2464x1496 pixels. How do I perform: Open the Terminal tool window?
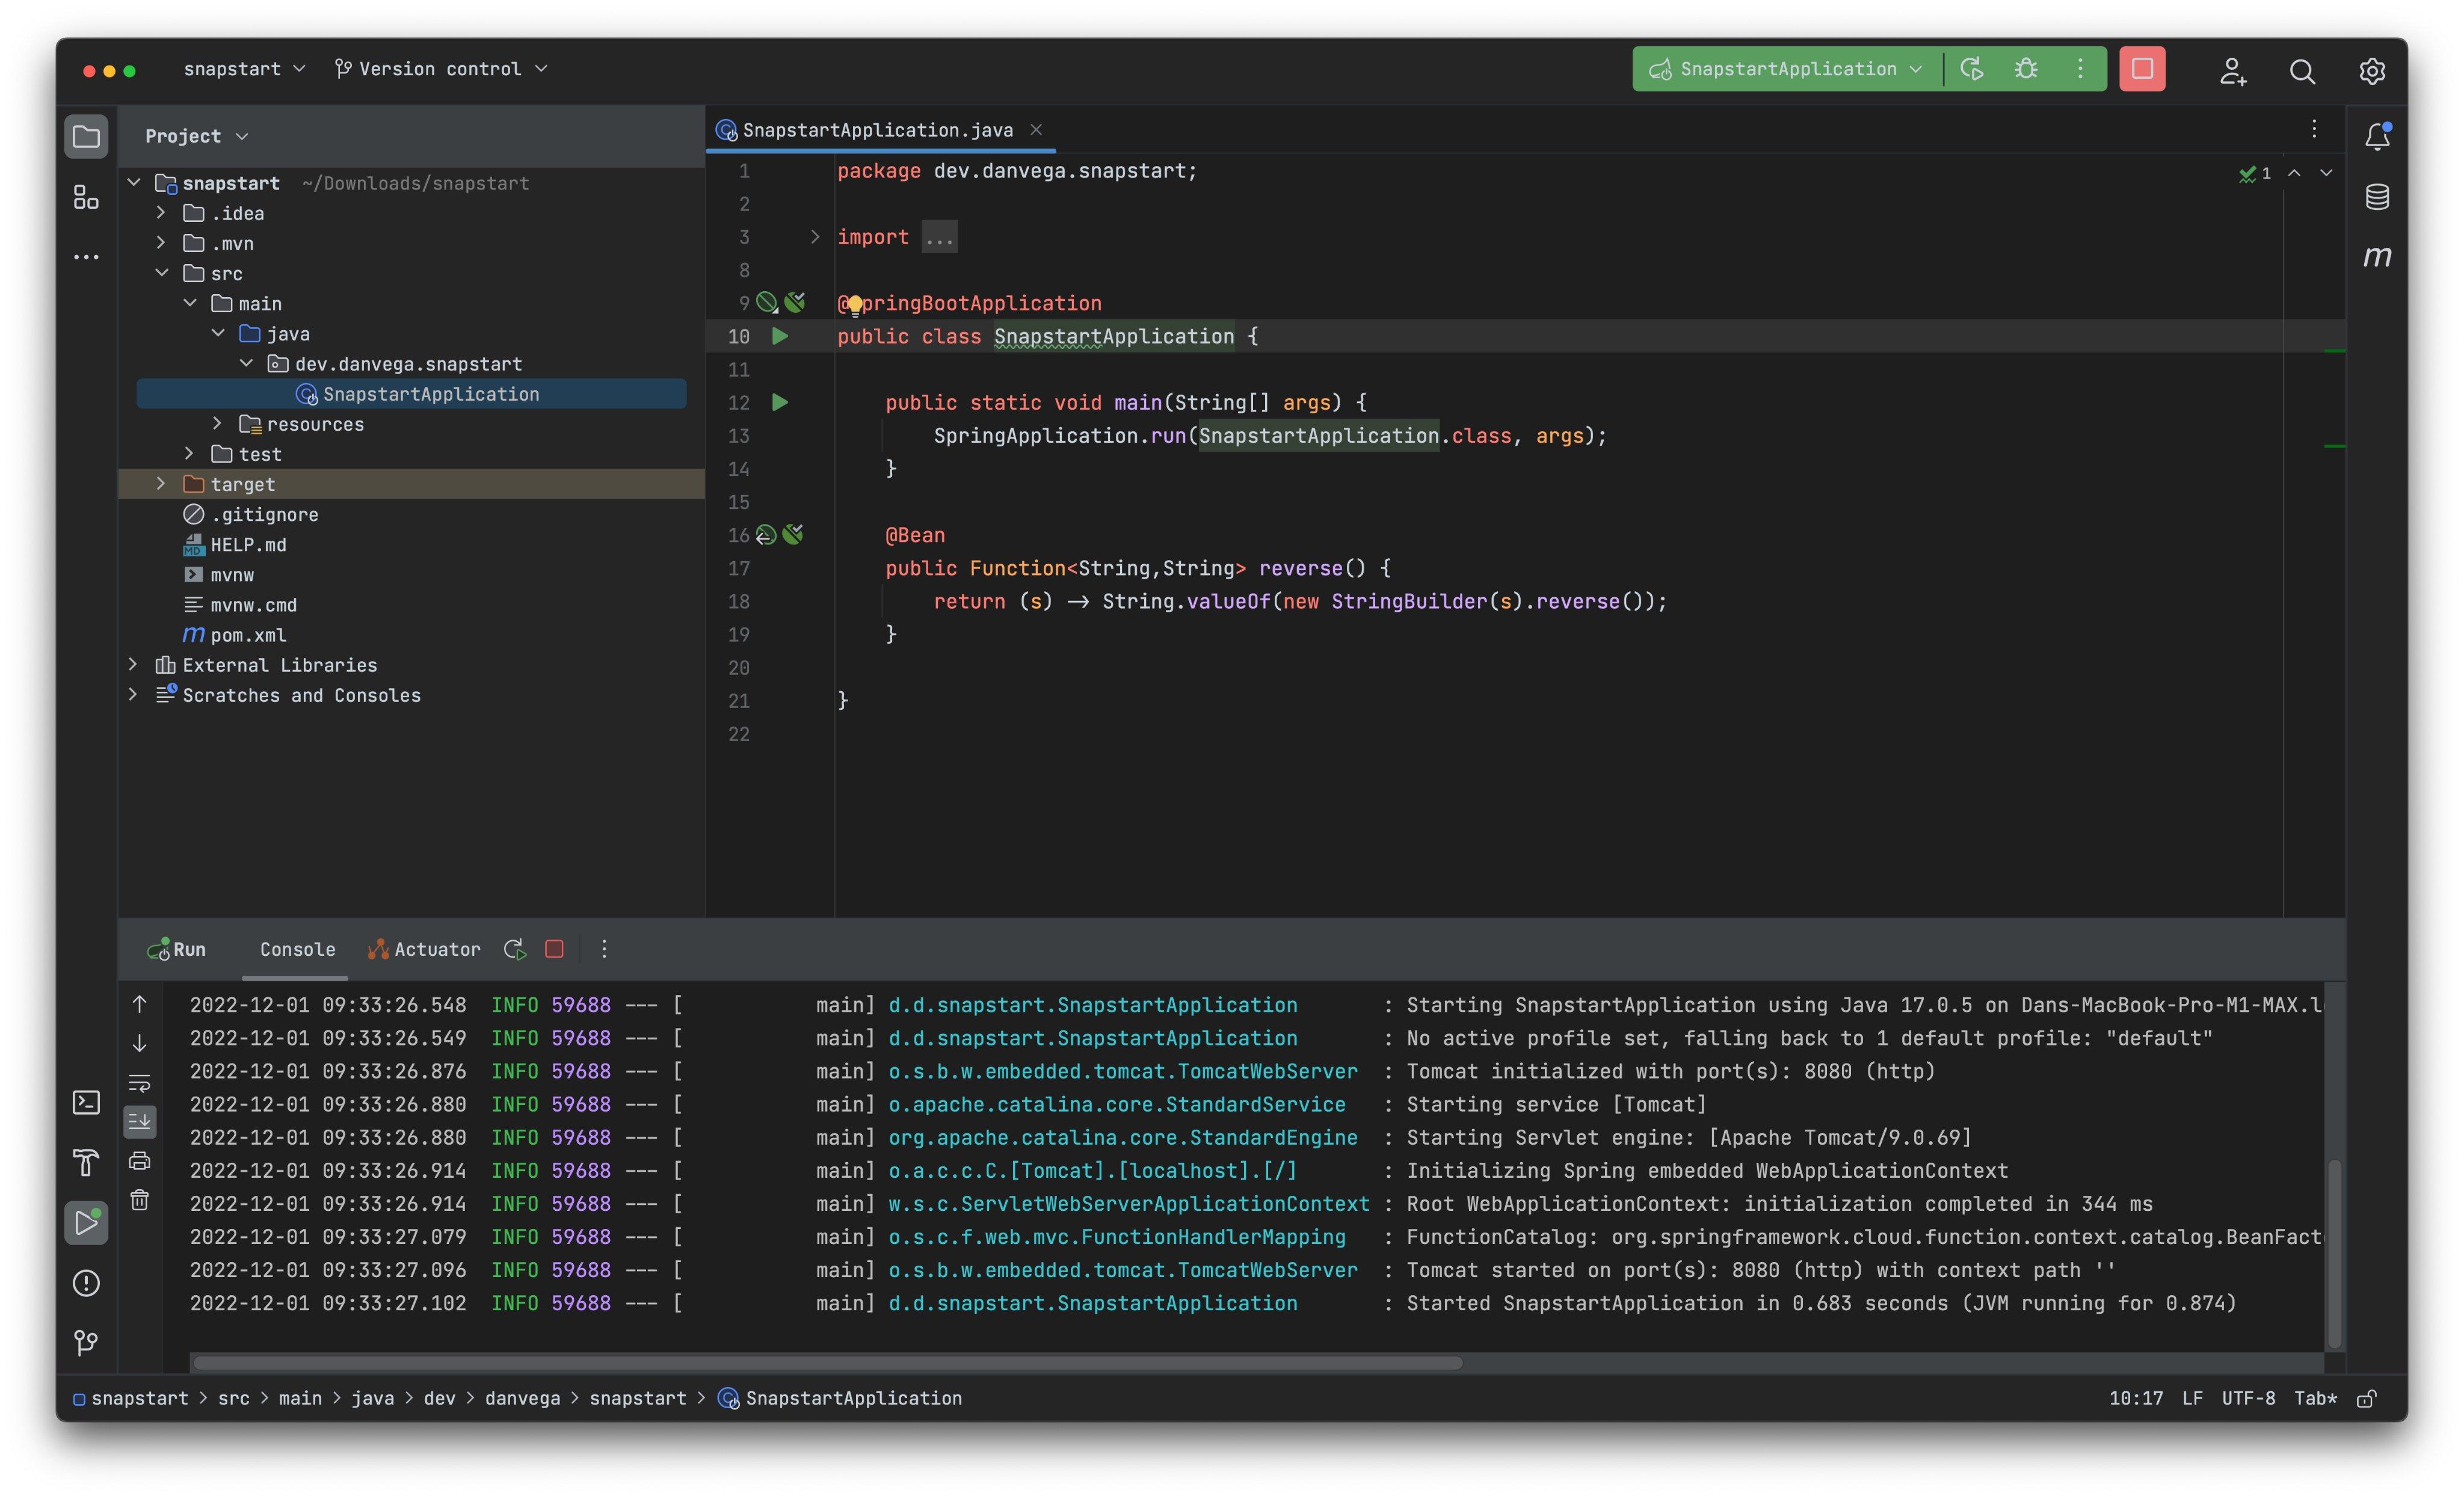86,1102
